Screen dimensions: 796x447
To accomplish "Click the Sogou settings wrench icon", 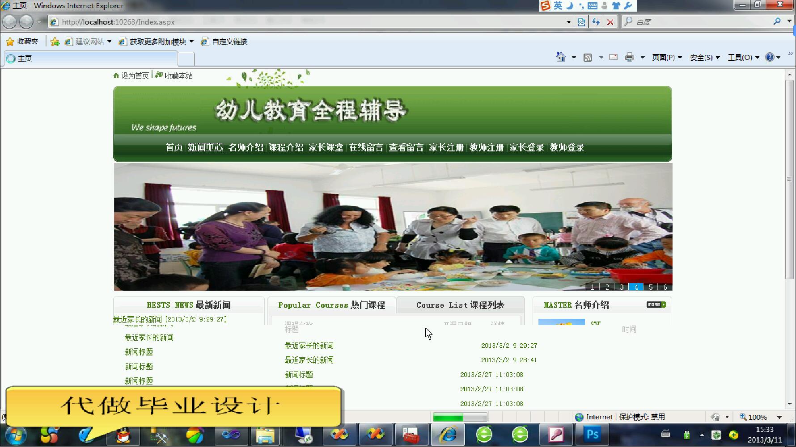I will pos(628,6).
